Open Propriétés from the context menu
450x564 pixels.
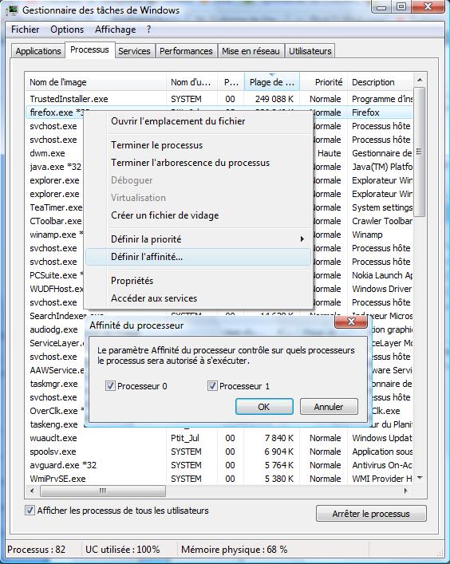pos(198,281)
